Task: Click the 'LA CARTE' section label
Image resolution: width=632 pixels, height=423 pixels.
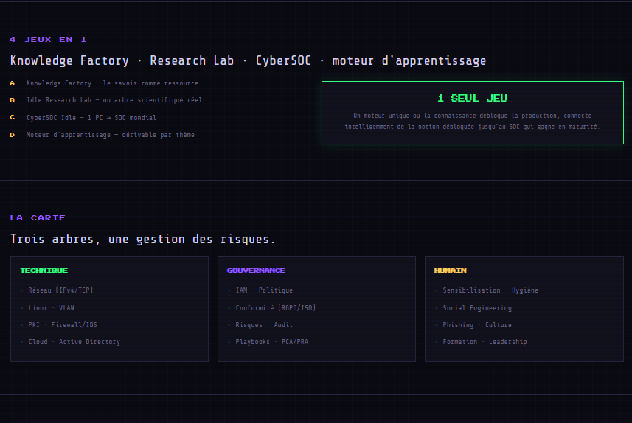Action: pyautogui.click(x=38, y=218)
